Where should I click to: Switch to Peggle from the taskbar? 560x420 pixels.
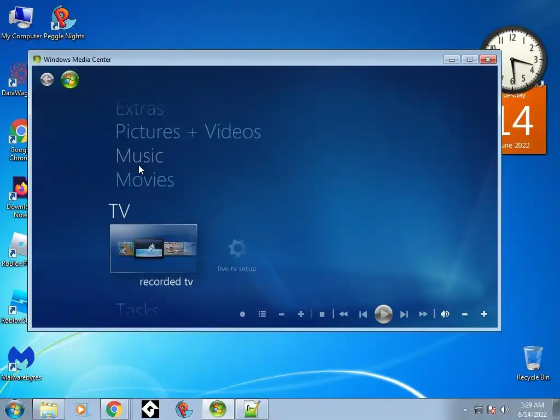click(x=184, y=409)
